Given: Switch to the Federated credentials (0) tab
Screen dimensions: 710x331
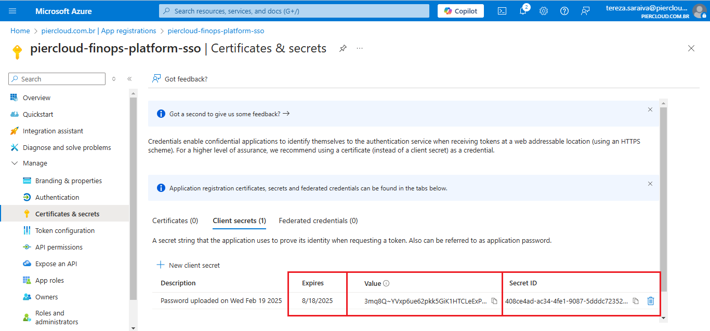Looking at the screenshot, I should [x=318, y=220].
